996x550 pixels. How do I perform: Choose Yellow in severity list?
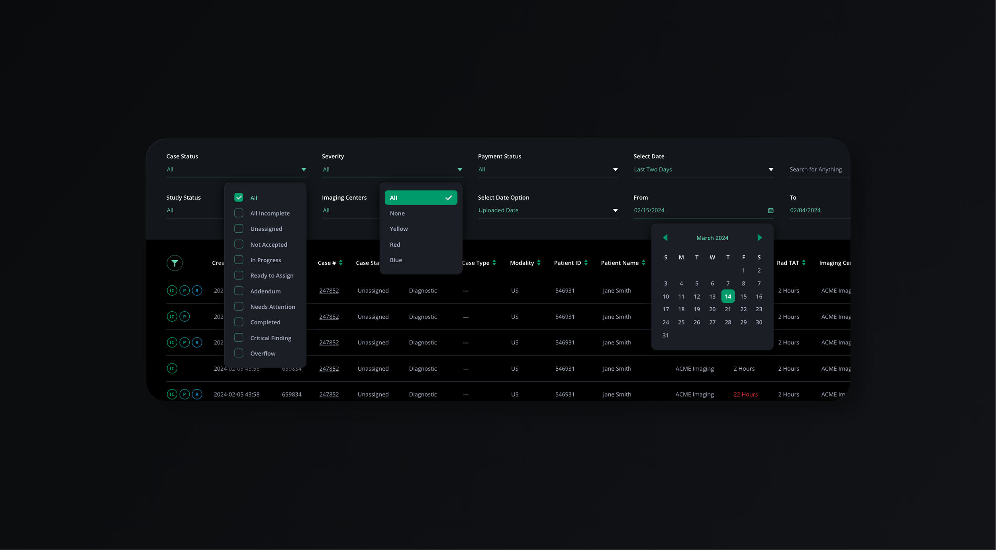pyautogui.click(x=399, y=229)
